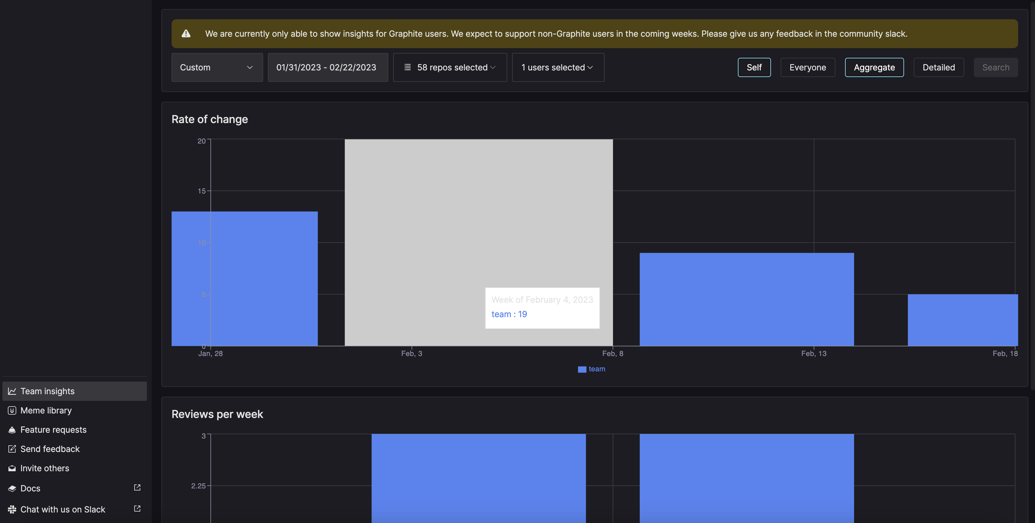
Task: Click the Search button
Action: 996,67
